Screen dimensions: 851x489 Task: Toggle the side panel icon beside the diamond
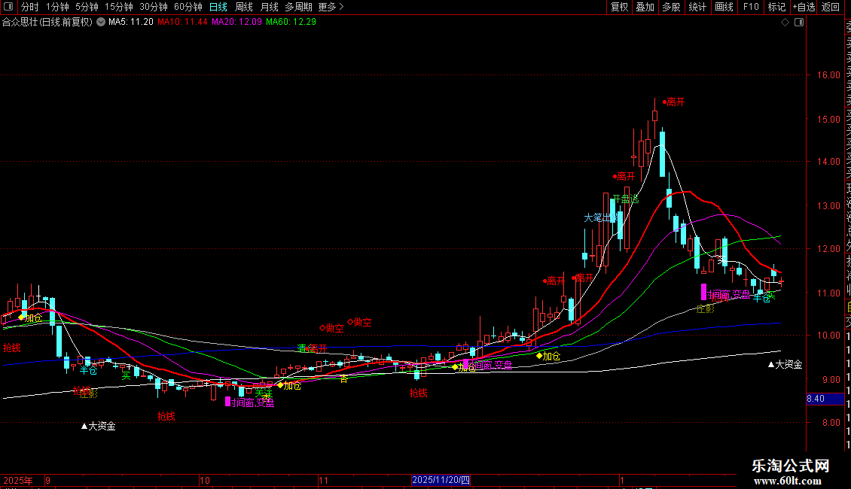tap(799, 23)
